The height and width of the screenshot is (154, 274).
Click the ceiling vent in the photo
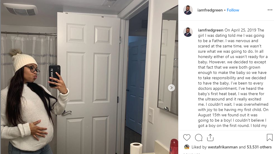[21, 9]
